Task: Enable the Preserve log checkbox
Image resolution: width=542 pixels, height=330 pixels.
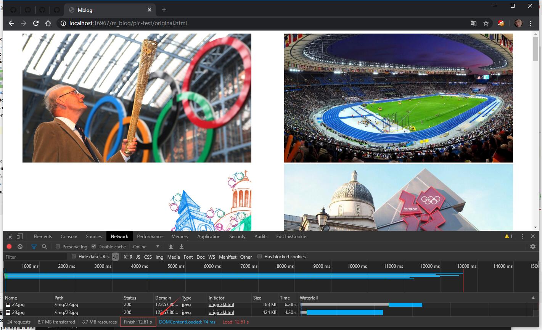Action: [58, 247]
